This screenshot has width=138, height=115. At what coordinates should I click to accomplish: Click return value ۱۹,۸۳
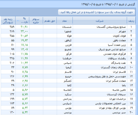pos(24,40)
